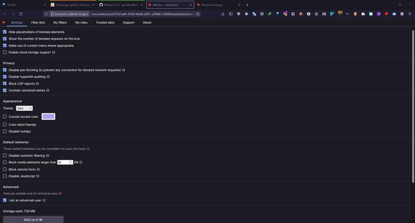
Task: Open a new browser tab
Action: (x=247, y=5)
